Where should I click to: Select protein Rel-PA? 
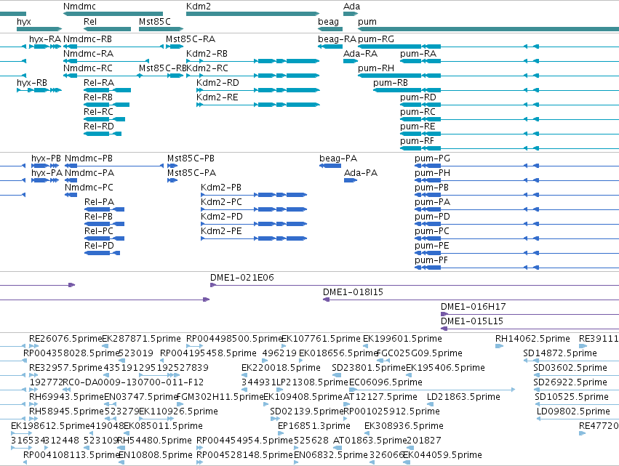[99, 202]
